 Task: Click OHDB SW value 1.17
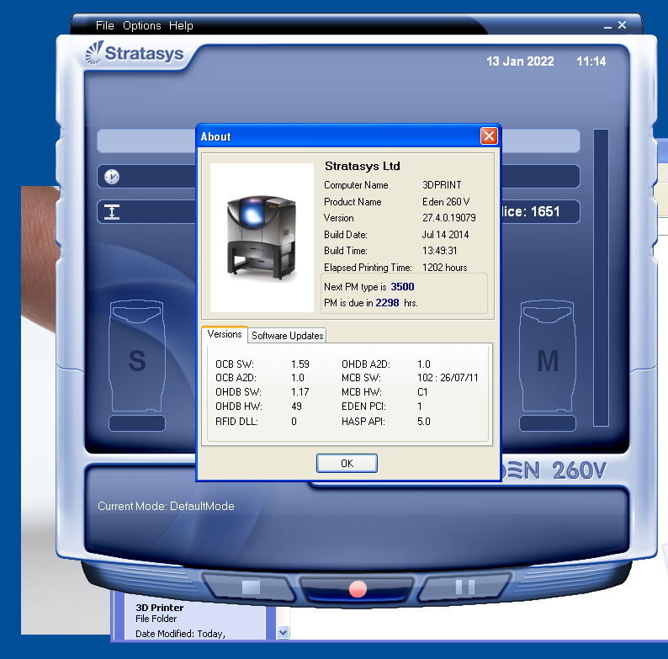click(300, 391)
